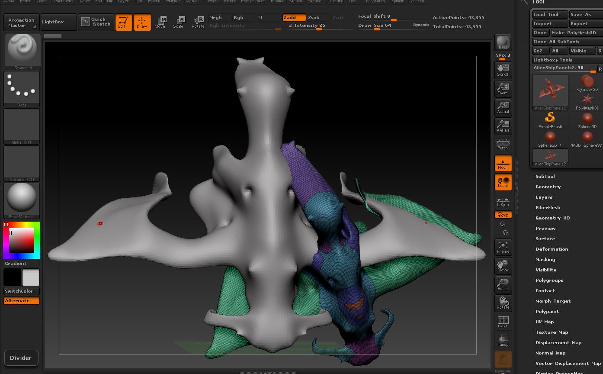603x374 pixels.
Task: Open the Displacement Map section
Action: click(x=558, y=342)
